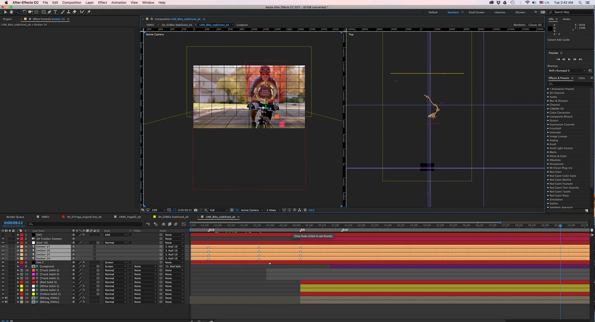595x322 pixels.
Task: Toggle the transparency grid in viewer
Action: [237, 210]
